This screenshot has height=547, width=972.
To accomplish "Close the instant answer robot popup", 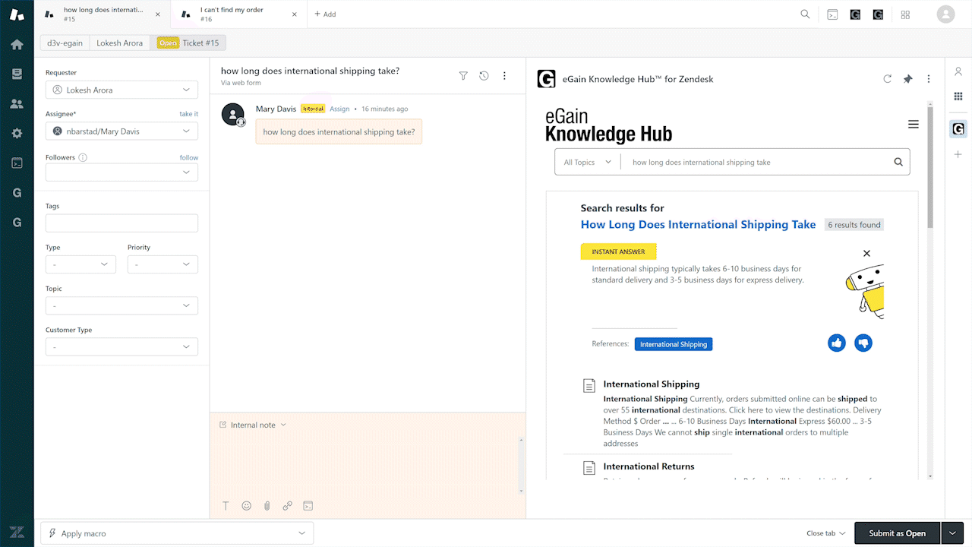I will tap(866, 254).
